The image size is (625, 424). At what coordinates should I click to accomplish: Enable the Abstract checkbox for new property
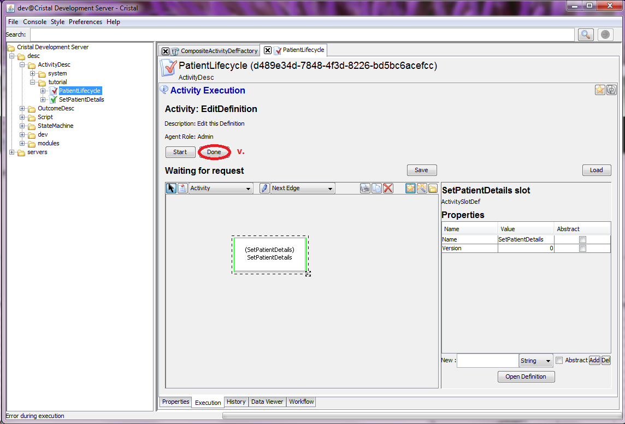point(559,360)
